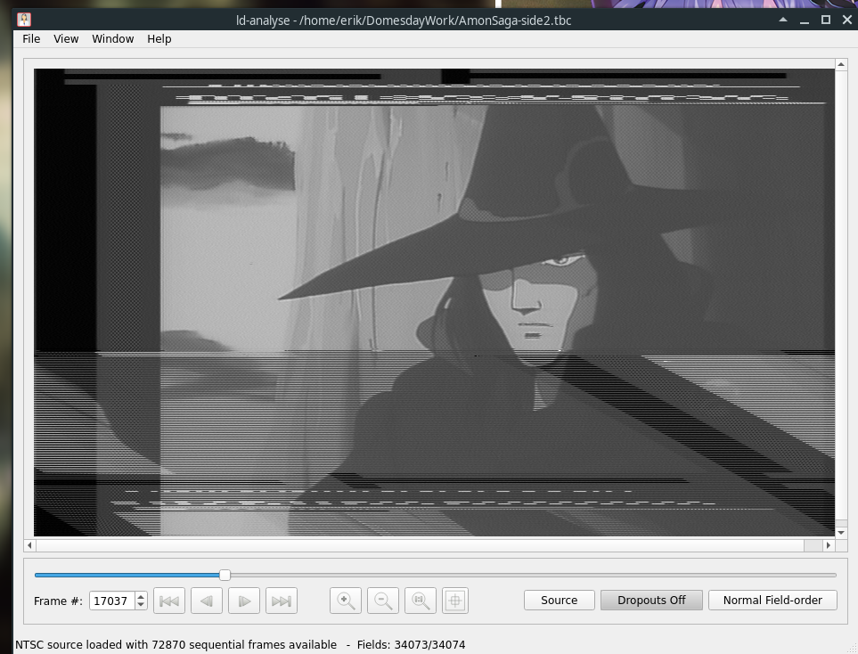858x654 pixels.
Task: Toggle the mouse crosshair mode icon
Action: click(x=454, y=601)
